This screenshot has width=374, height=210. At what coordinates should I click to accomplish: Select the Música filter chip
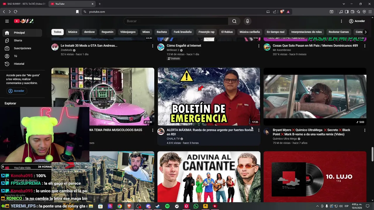coord(73,32)
